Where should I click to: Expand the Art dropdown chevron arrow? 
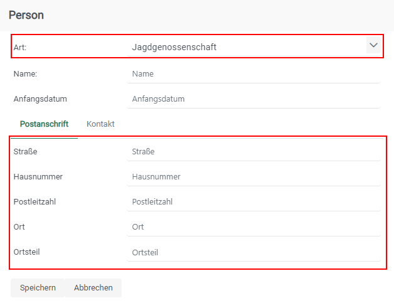pos(373,46)
